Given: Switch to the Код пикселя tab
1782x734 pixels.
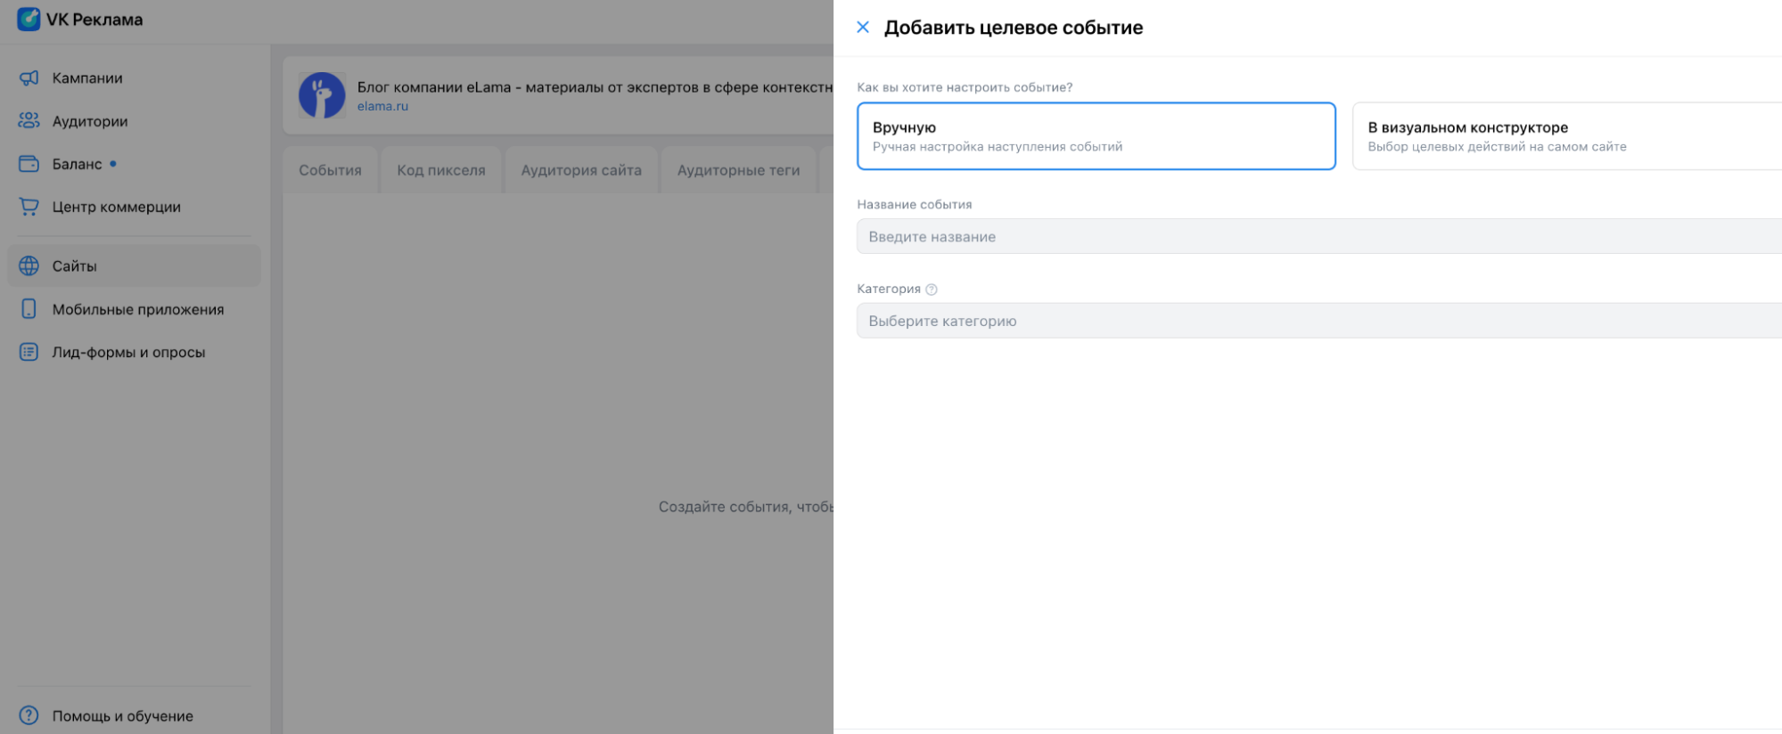Looking at the screenshot, I should (441, 170).
